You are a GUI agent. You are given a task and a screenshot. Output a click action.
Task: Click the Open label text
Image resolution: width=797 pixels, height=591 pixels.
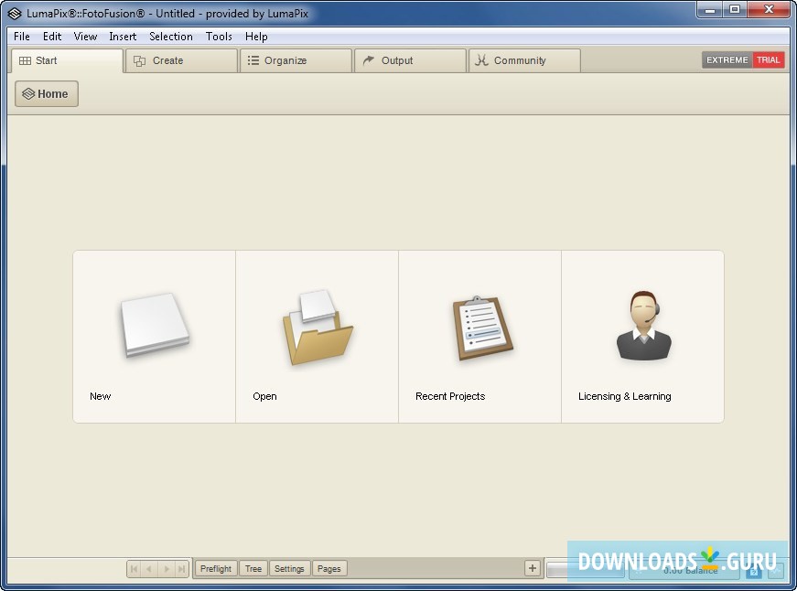(x=264, y=396)
